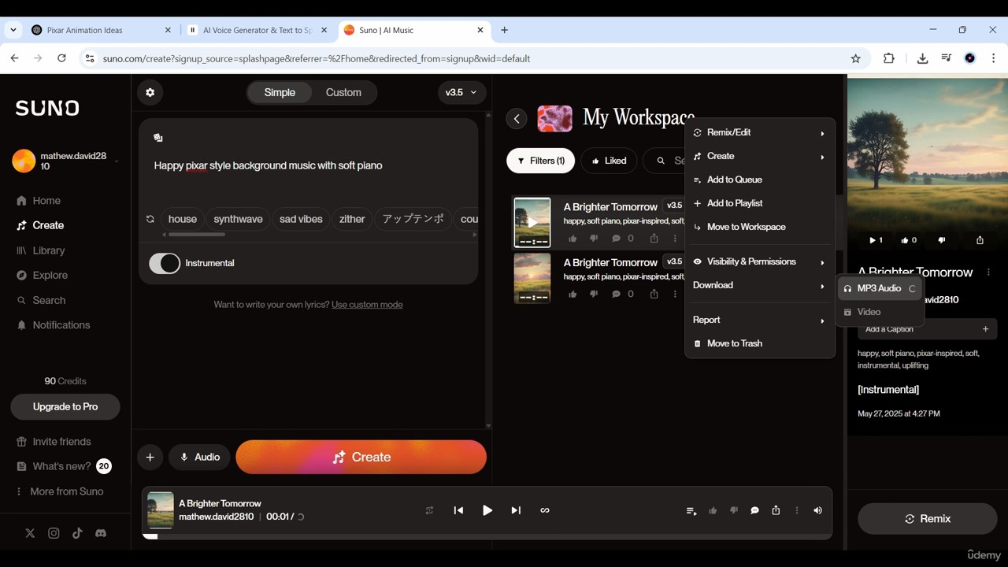1008x567 pixels.
Task: Expand the Create submenu in context menu
Action: (x=759, y=156)
